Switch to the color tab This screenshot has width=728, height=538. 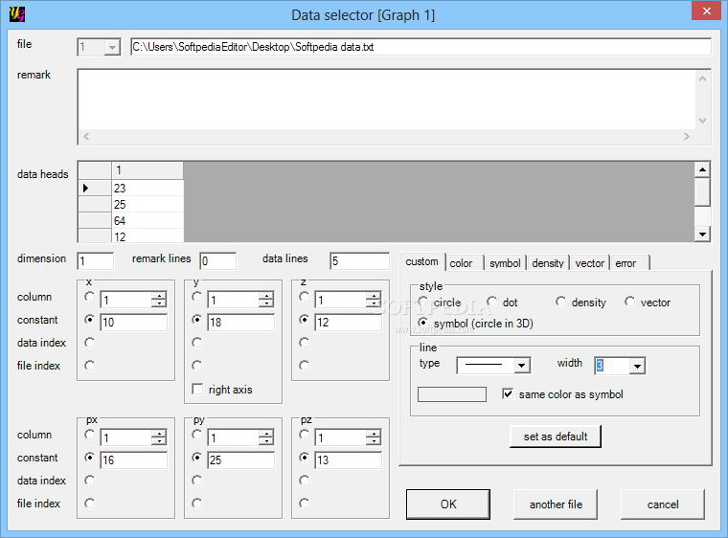[465, 263]
